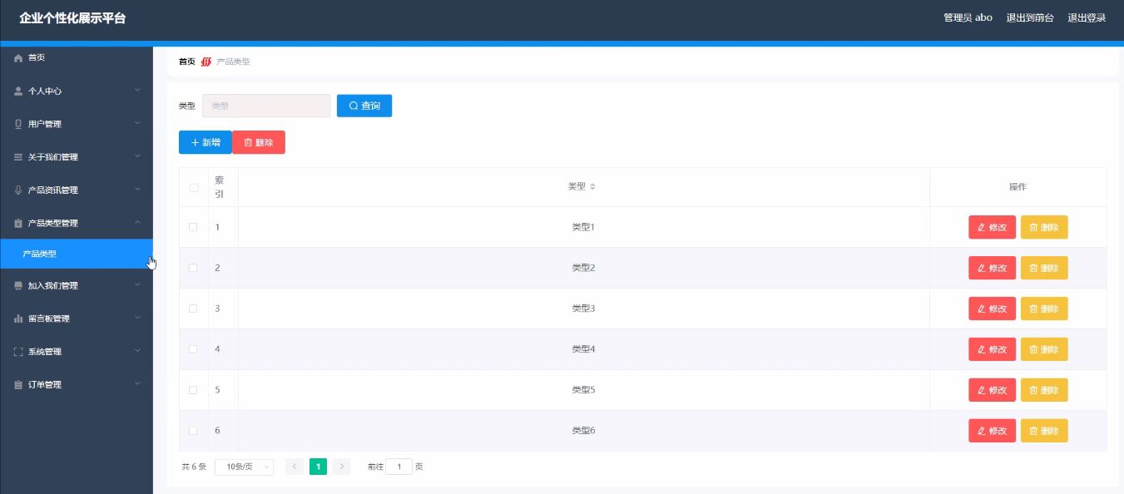Screen dimensions: 1124x494
Task: Expand the 留言板管理 menu chevron
Action: click(138, 318)
